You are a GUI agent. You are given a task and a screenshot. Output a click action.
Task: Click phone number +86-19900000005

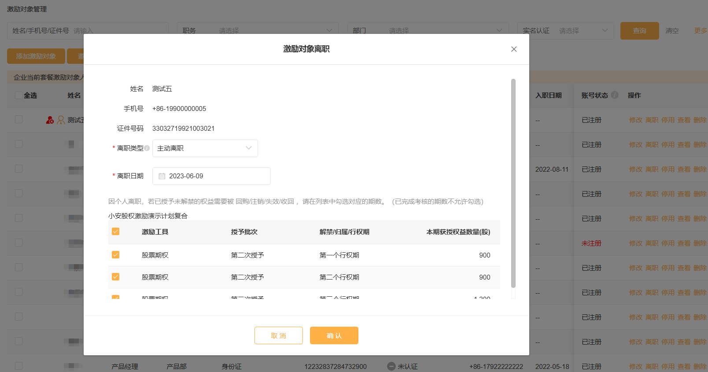[x=179, y=109]
